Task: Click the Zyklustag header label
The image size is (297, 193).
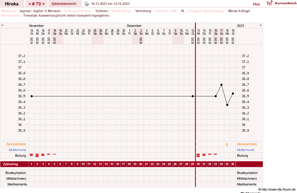Action: (10, 164)
